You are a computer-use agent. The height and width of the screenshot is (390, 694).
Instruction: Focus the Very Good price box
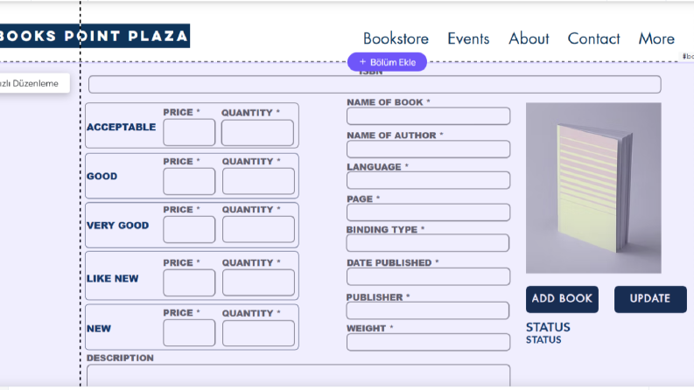[189, 229]
